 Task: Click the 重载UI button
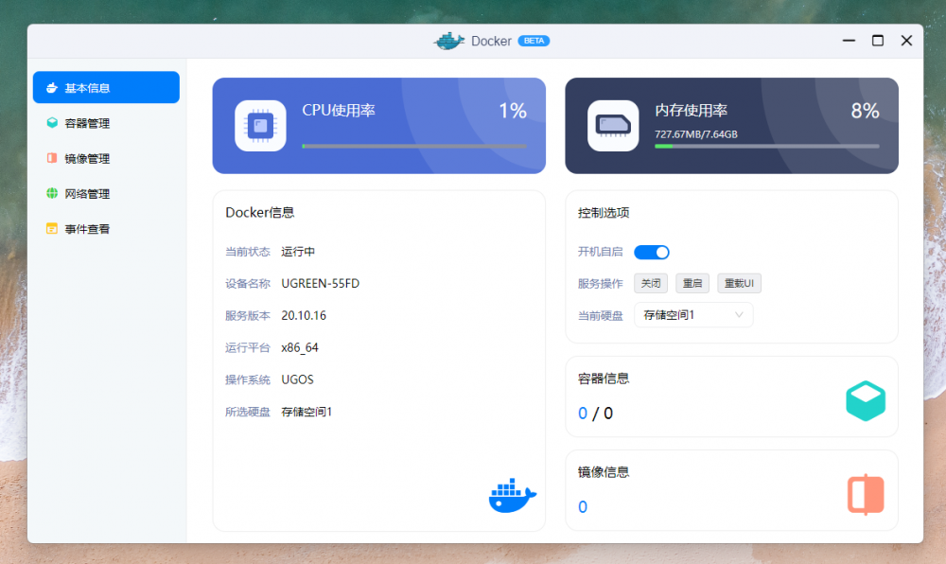pos(739,283)
